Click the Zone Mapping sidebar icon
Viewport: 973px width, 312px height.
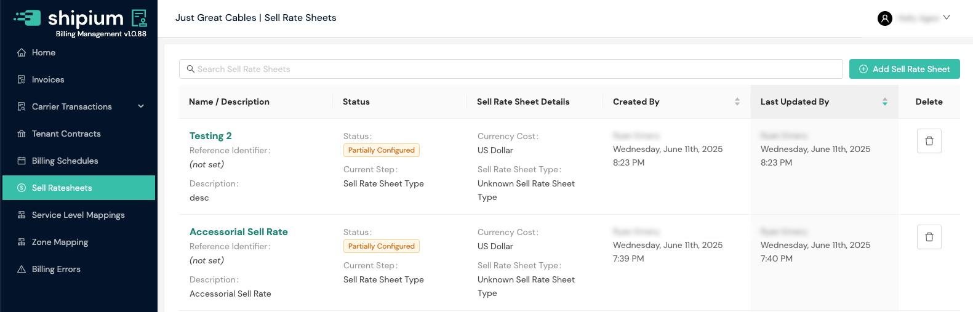coord(22,242)
